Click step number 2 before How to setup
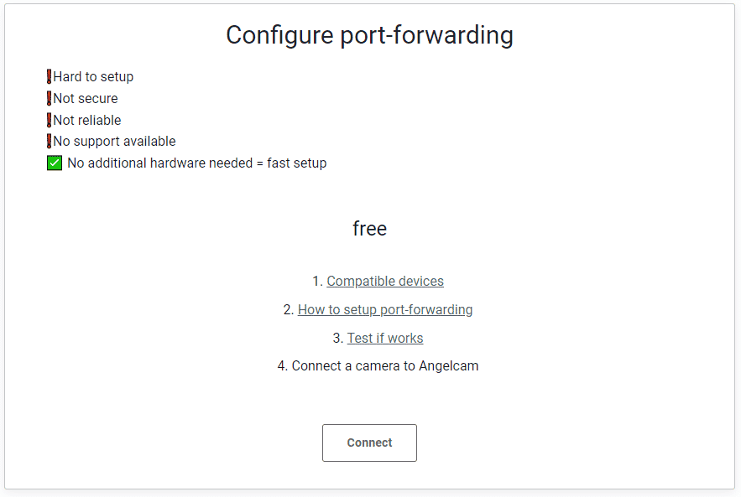 click(288, 310)
